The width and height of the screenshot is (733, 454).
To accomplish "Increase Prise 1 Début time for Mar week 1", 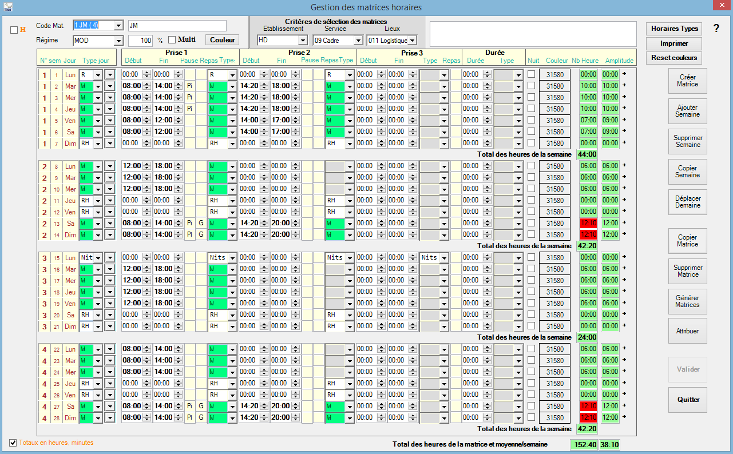I will click(146, 83).
